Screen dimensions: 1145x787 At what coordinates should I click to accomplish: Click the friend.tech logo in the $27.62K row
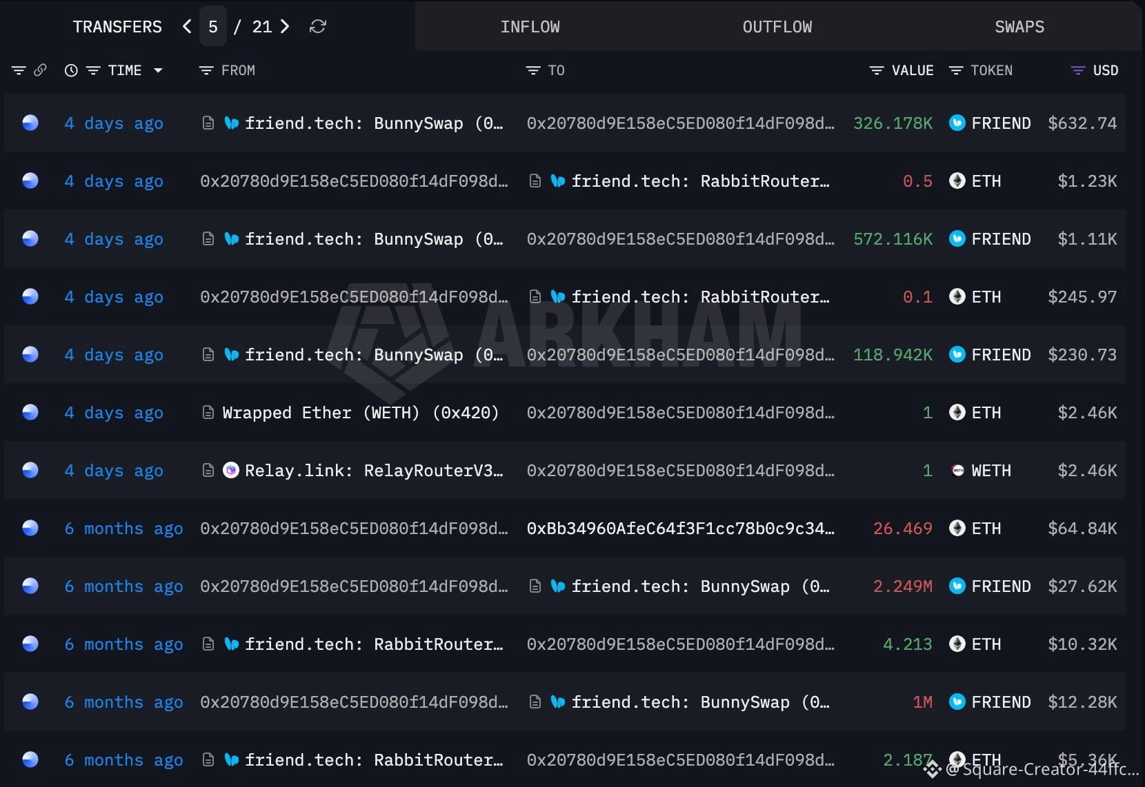point(558,586)
